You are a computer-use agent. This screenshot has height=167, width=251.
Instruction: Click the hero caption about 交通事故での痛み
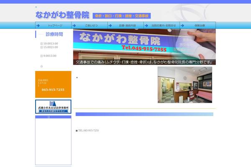pyautogui.click(x=144, y=62)
